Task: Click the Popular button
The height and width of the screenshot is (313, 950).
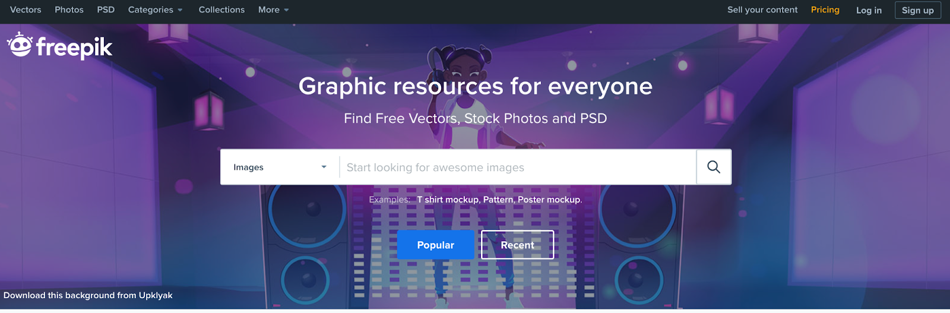Action: (436, 245)
